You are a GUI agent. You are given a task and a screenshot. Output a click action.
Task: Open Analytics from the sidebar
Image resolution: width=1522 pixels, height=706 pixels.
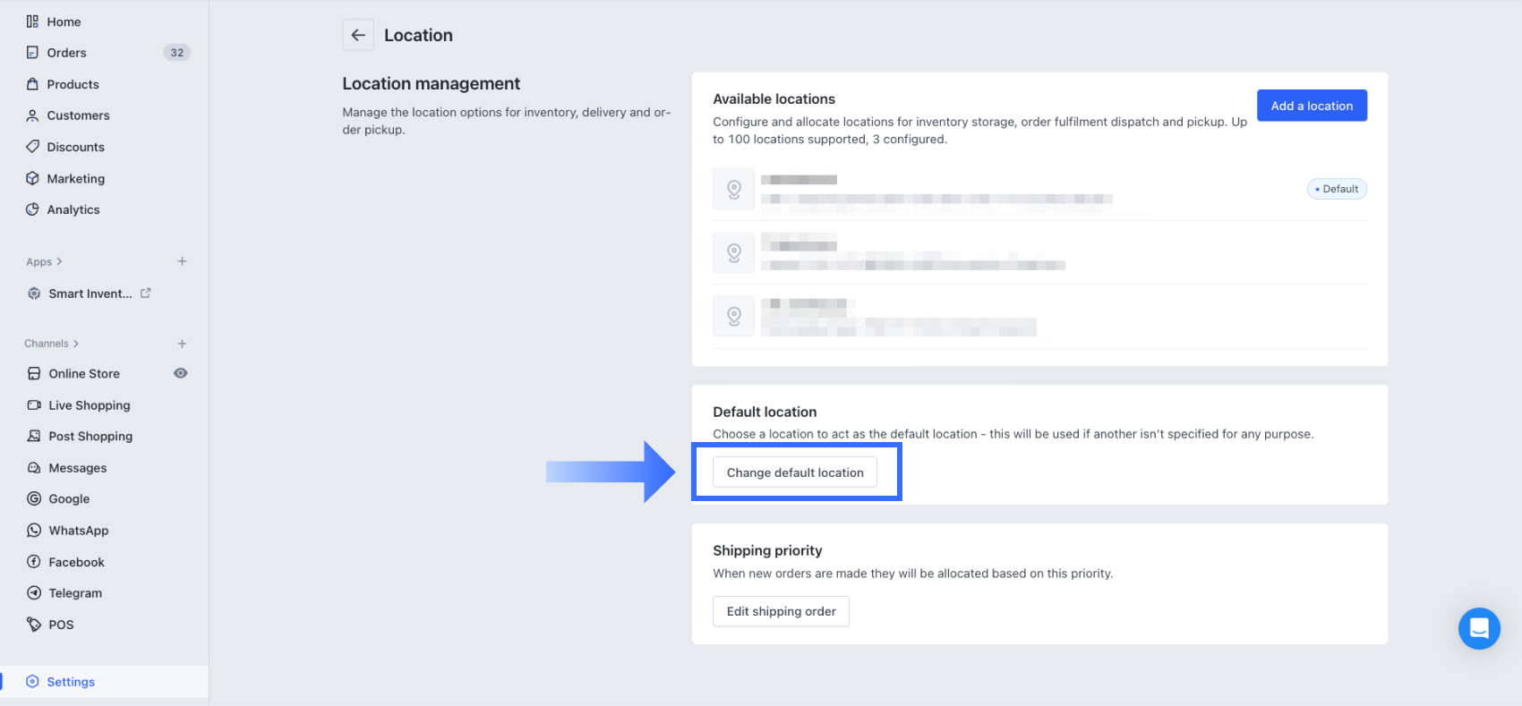tap(73, 209)
